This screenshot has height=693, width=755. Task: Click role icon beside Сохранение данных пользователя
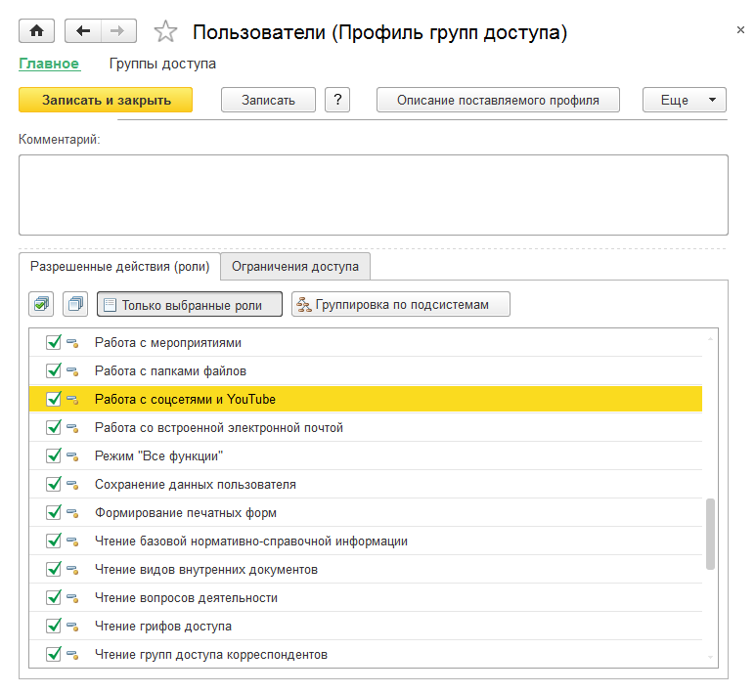coord(72,485)
